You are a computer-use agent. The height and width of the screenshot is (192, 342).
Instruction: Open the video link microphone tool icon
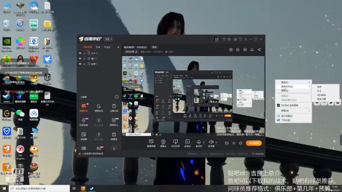tap(84, 122)
